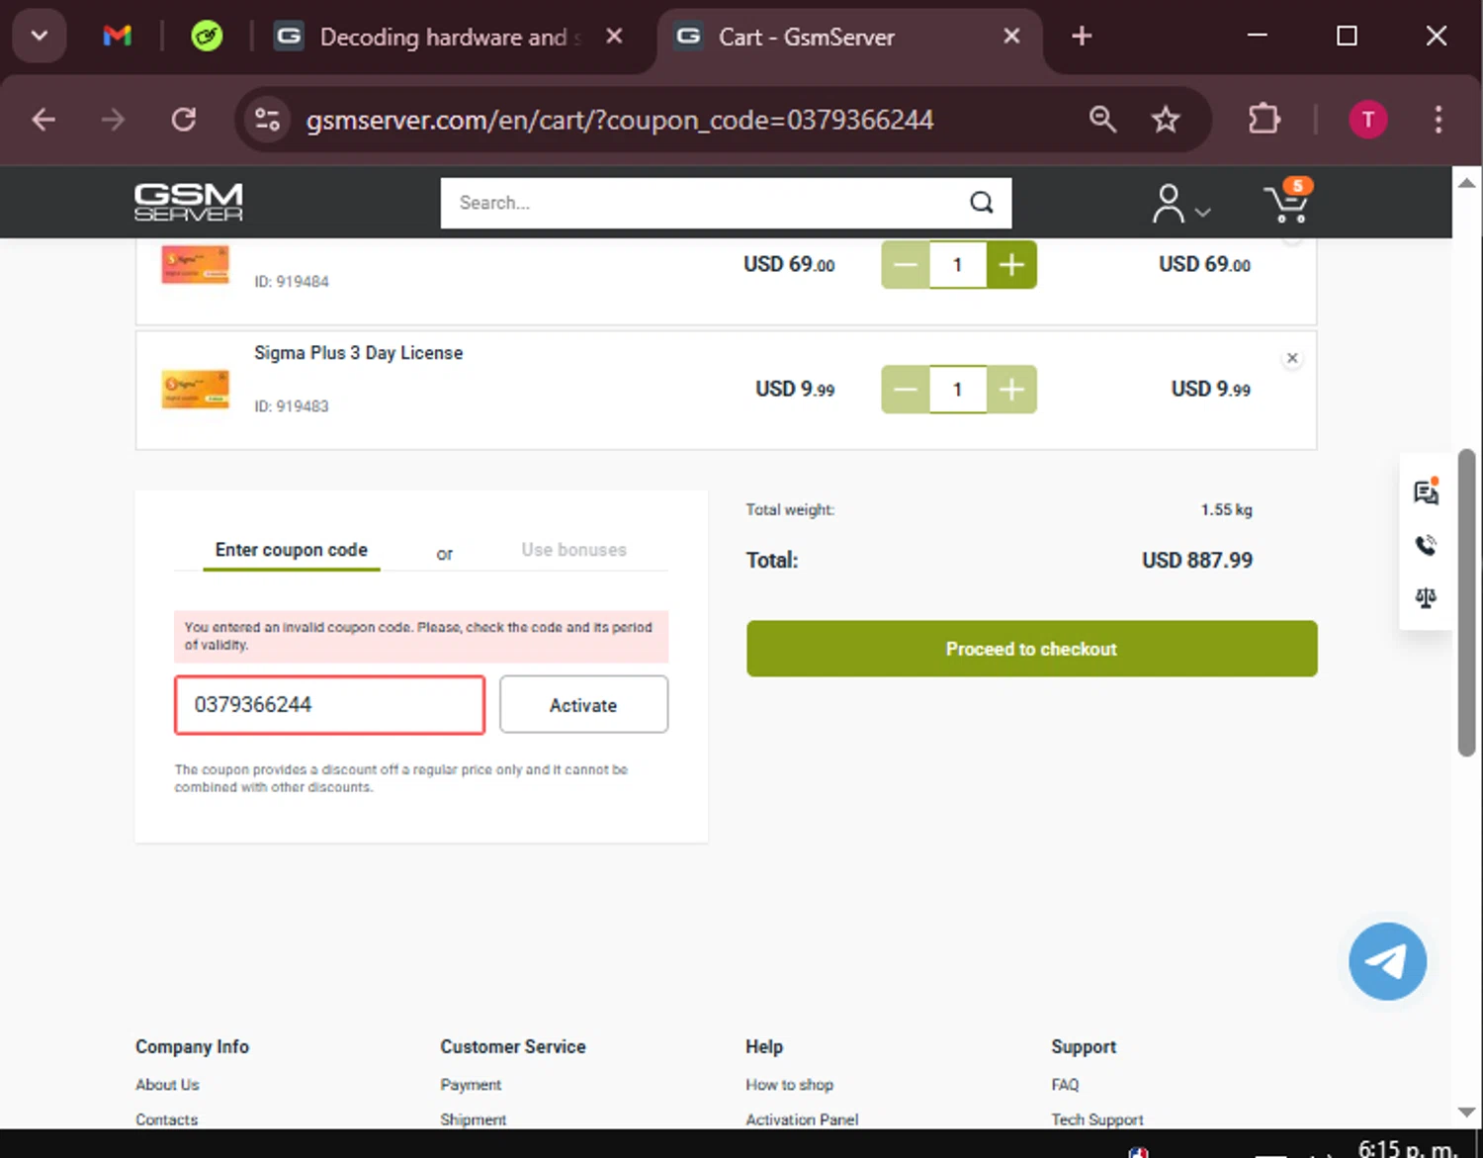Screen dimensions: 1483x1158
Task: Increase Sigma Plus 3 Day License quantity
Action: pos(1011,390)
